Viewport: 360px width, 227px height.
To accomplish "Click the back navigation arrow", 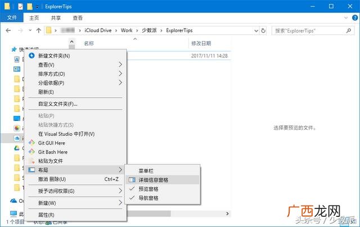I will tap(8, 30).
